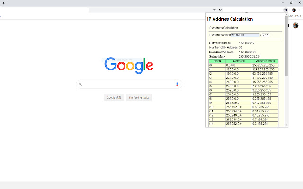
Task: Click the Number of IP Address label
Action: pyautogui.click(x=223, y=47)
